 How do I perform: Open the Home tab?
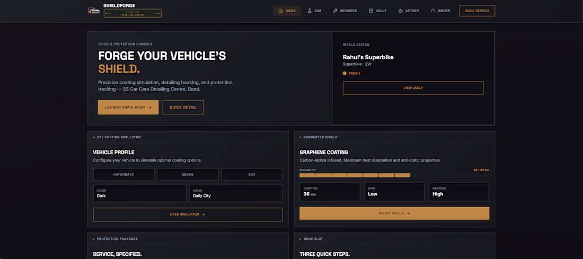point(287,11)
